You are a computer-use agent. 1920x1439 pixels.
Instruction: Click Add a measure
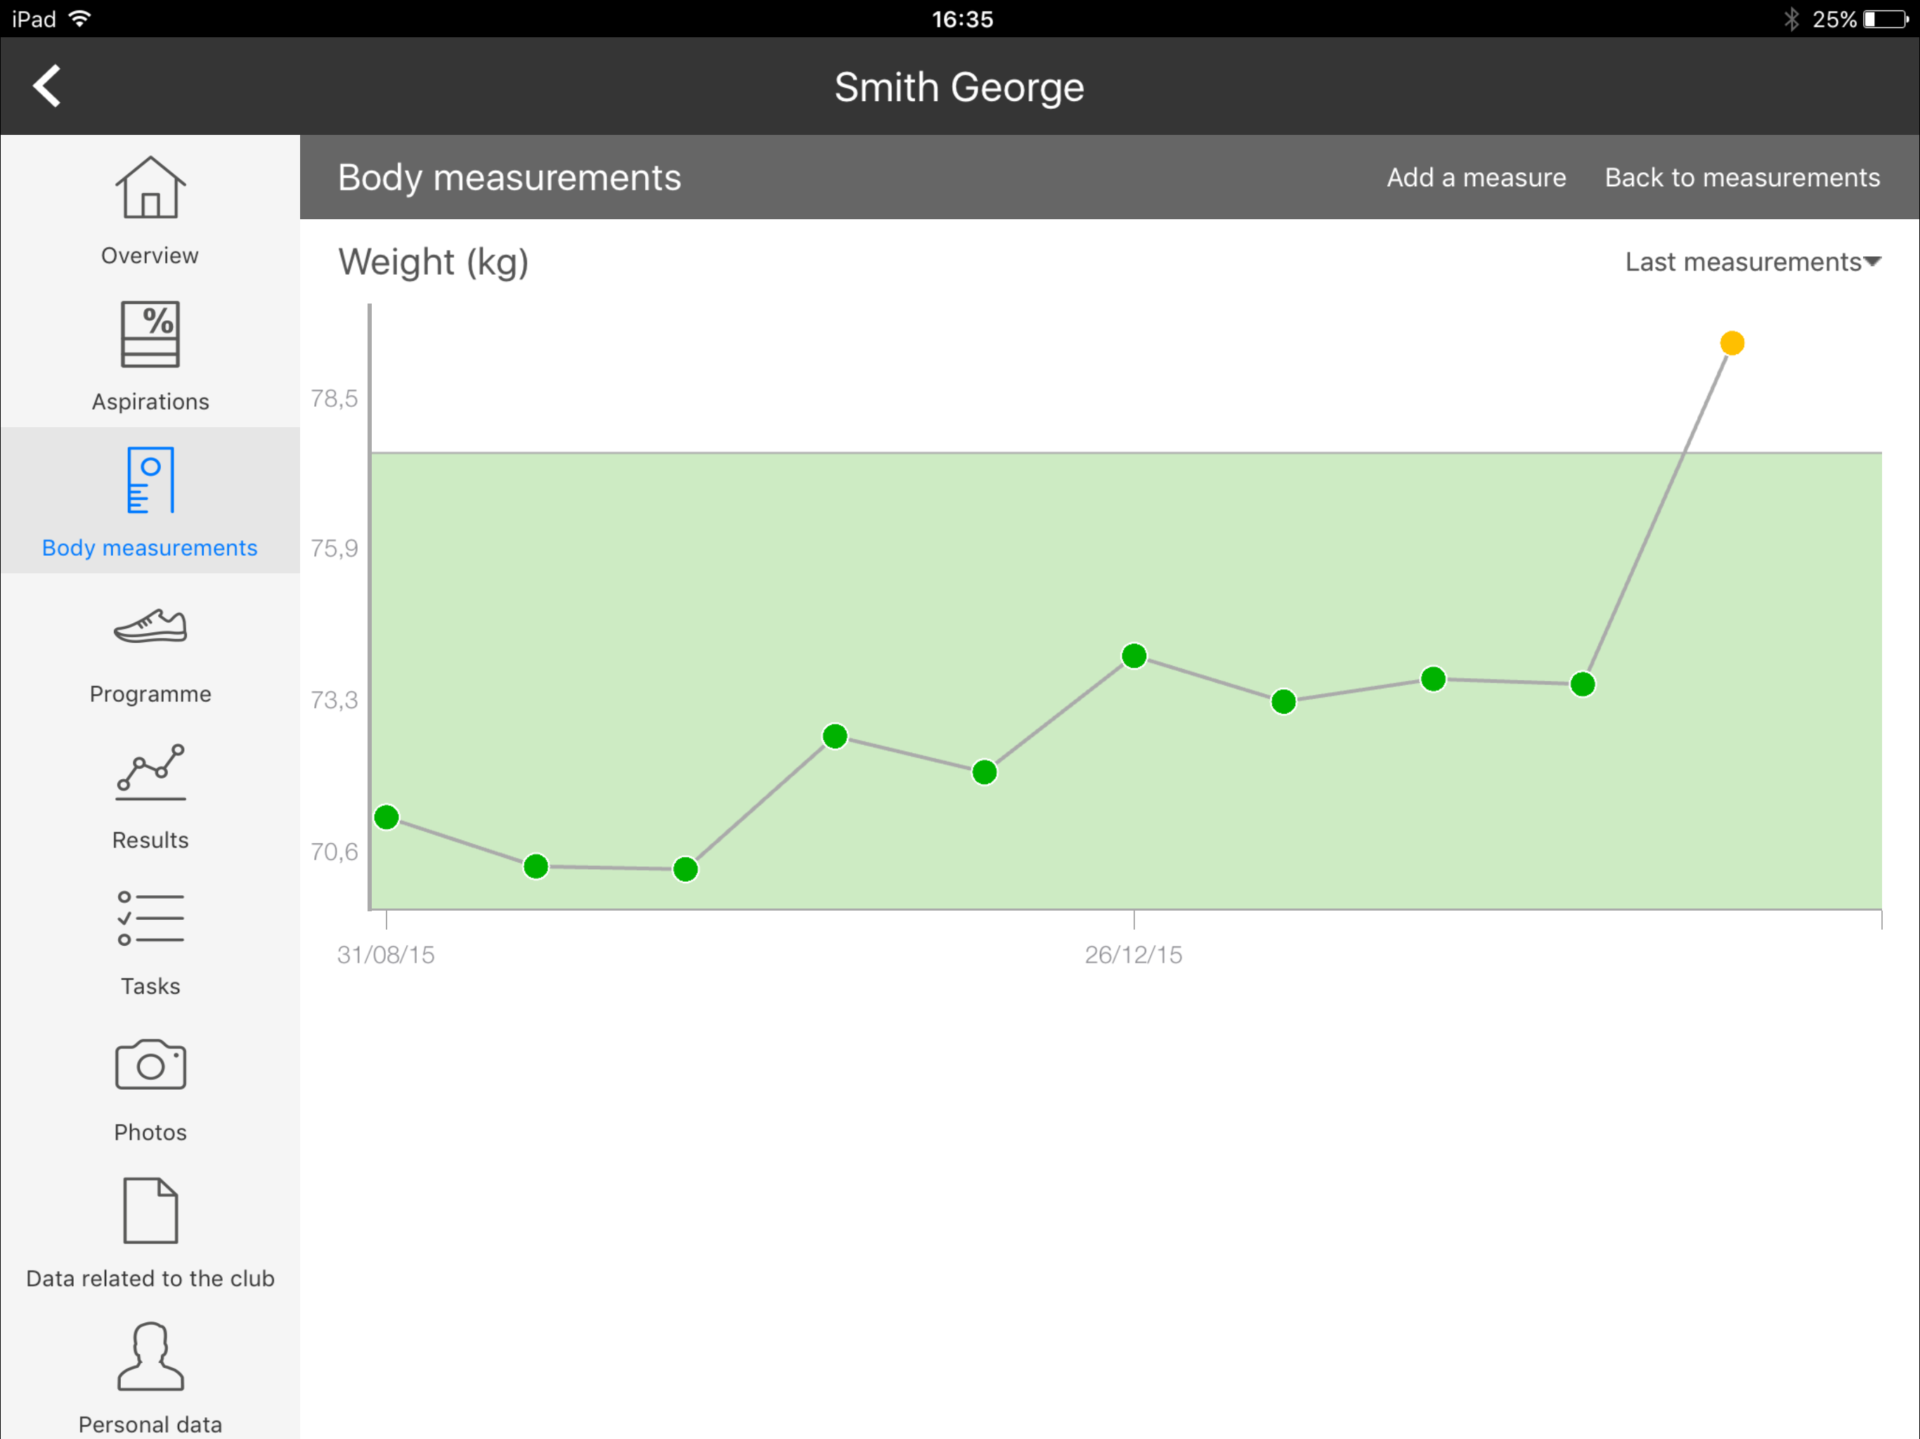[x=1476, y=177]
